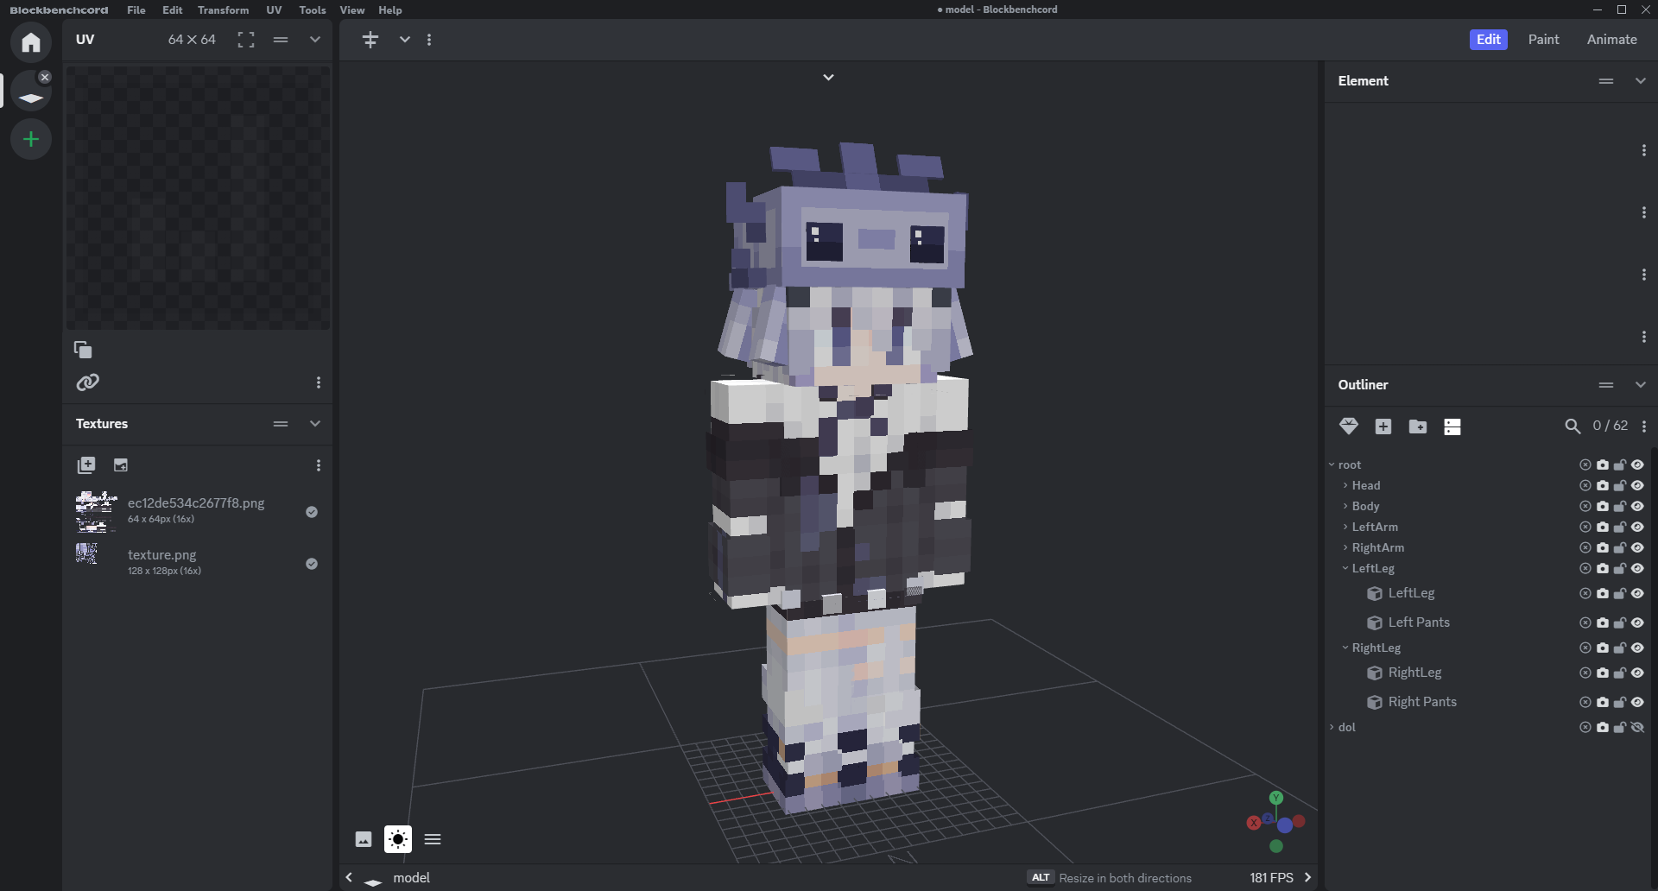Viewport: 1658px width, 891px height.
Task: Click the green add new tab button
Action: pyautogui.click(x=31, y=139)
